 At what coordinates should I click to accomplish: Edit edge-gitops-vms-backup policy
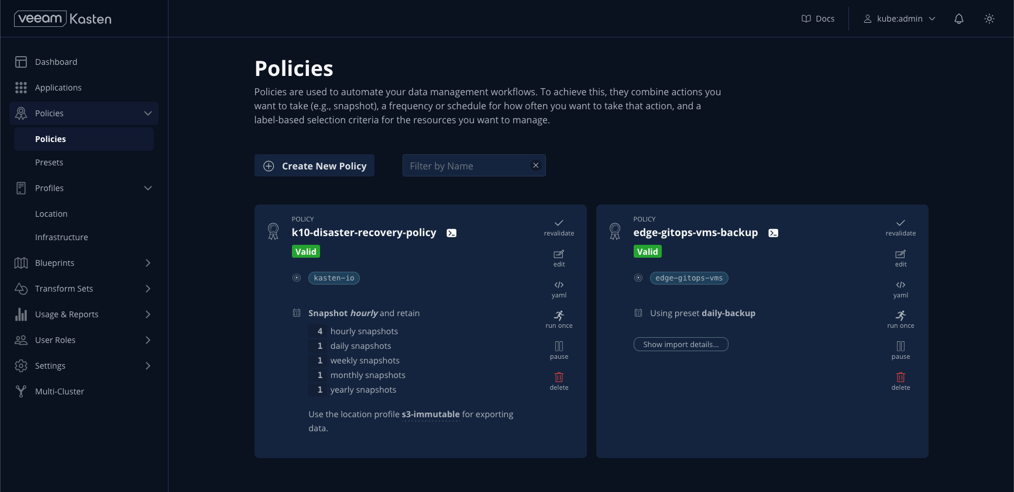coord(900,258)
